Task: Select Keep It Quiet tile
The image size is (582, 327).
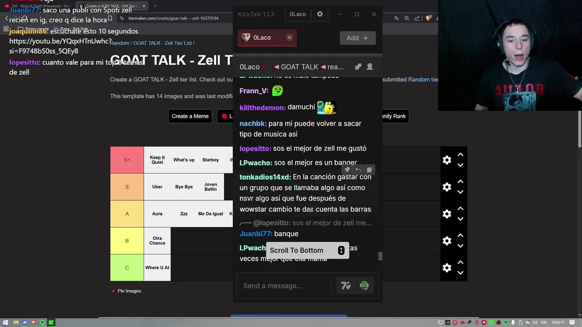Action: coord(157,160)
